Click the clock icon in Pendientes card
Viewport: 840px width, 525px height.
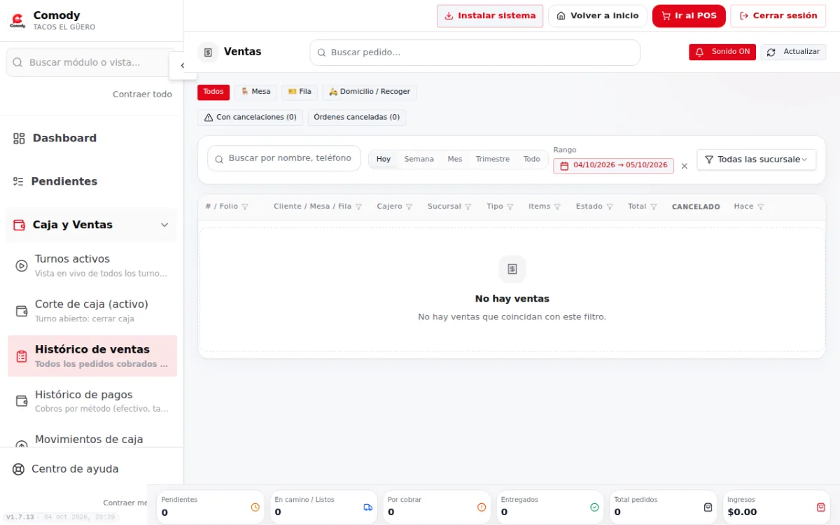255,507
